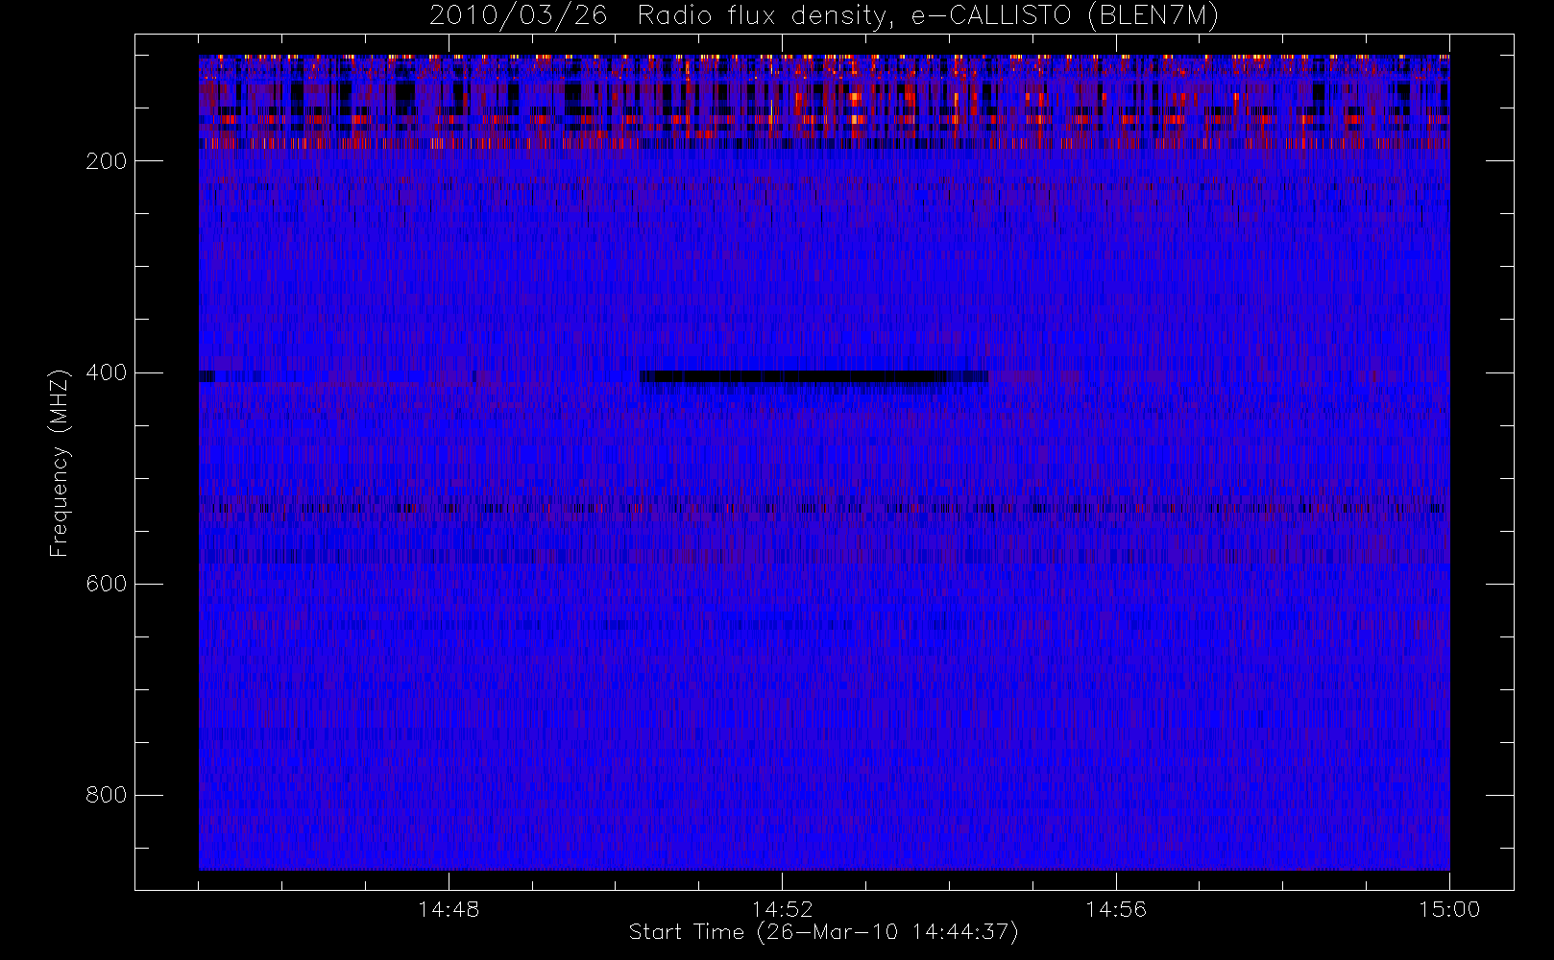Viewport: 1554px width, 960px height.
Task: Click the 400 frequency tick label
Action: click(x=107, y=372)
